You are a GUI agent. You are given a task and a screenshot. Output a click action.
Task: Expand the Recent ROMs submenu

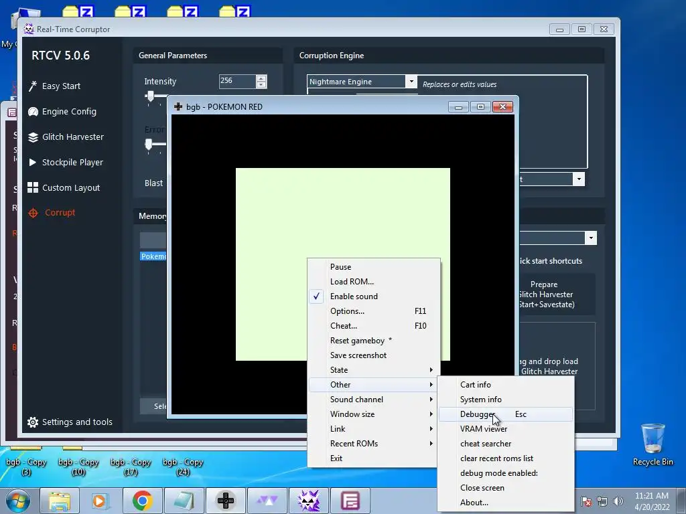tap(372, 444)
